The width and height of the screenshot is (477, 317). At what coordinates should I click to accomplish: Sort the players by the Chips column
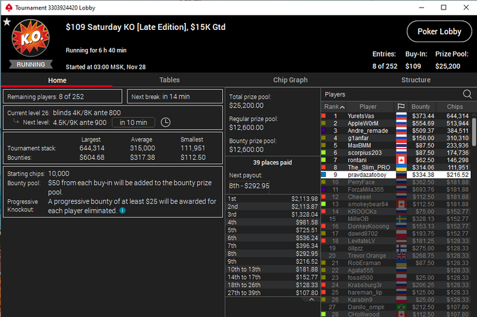[455, 107]
